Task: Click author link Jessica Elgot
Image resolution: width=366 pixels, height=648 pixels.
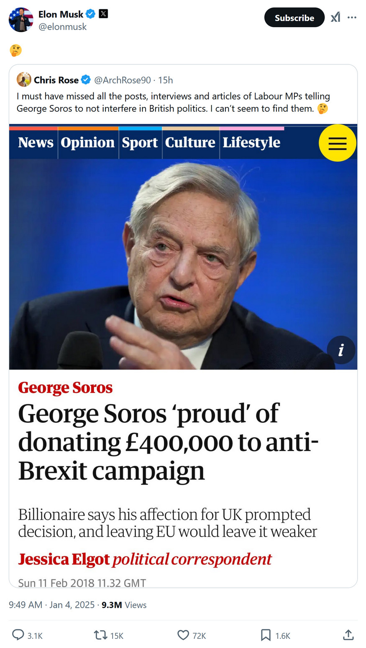Action: tap(64, 559)
